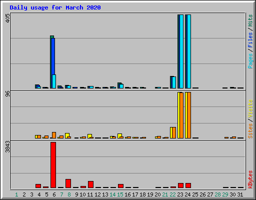This screenshot has height=200, width=256.
Task: Click day label 6 on the x-axis
Action: point(54,194)
